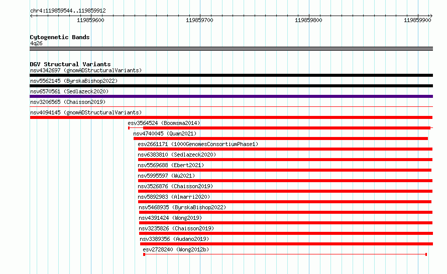Screen dimensions: 447x274
Task: Open variant esv2728240 (Wong2012b)
Action: click(176, 249)
